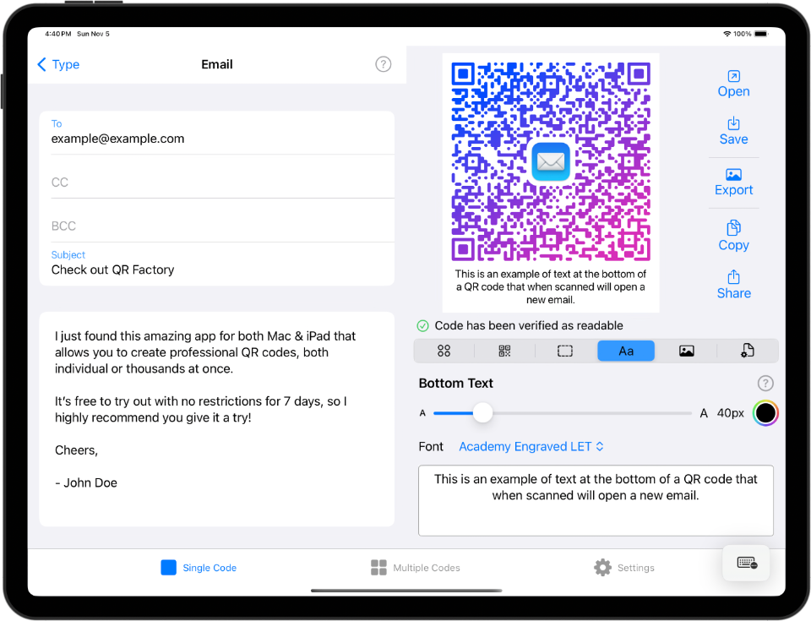This screenshot has width=811, height=621.
Task: Tap the Bottom Text heading
Action: (x=455, y=384)
